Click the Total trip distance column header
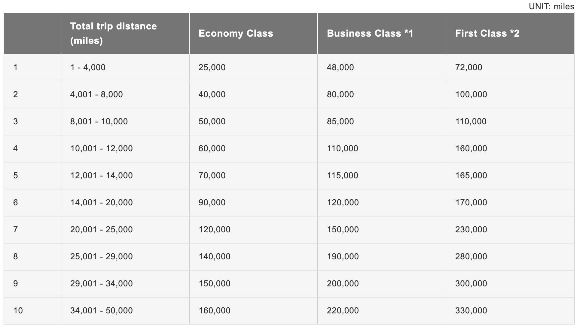 (x=125, y=33)
